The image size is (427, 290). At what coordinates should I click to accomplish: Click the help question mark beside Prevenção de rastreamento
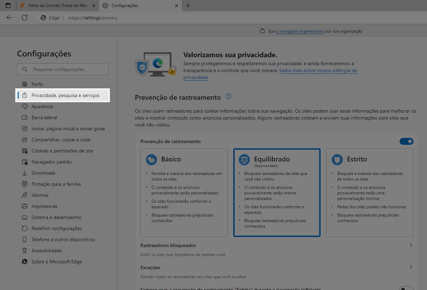point(228,97)
